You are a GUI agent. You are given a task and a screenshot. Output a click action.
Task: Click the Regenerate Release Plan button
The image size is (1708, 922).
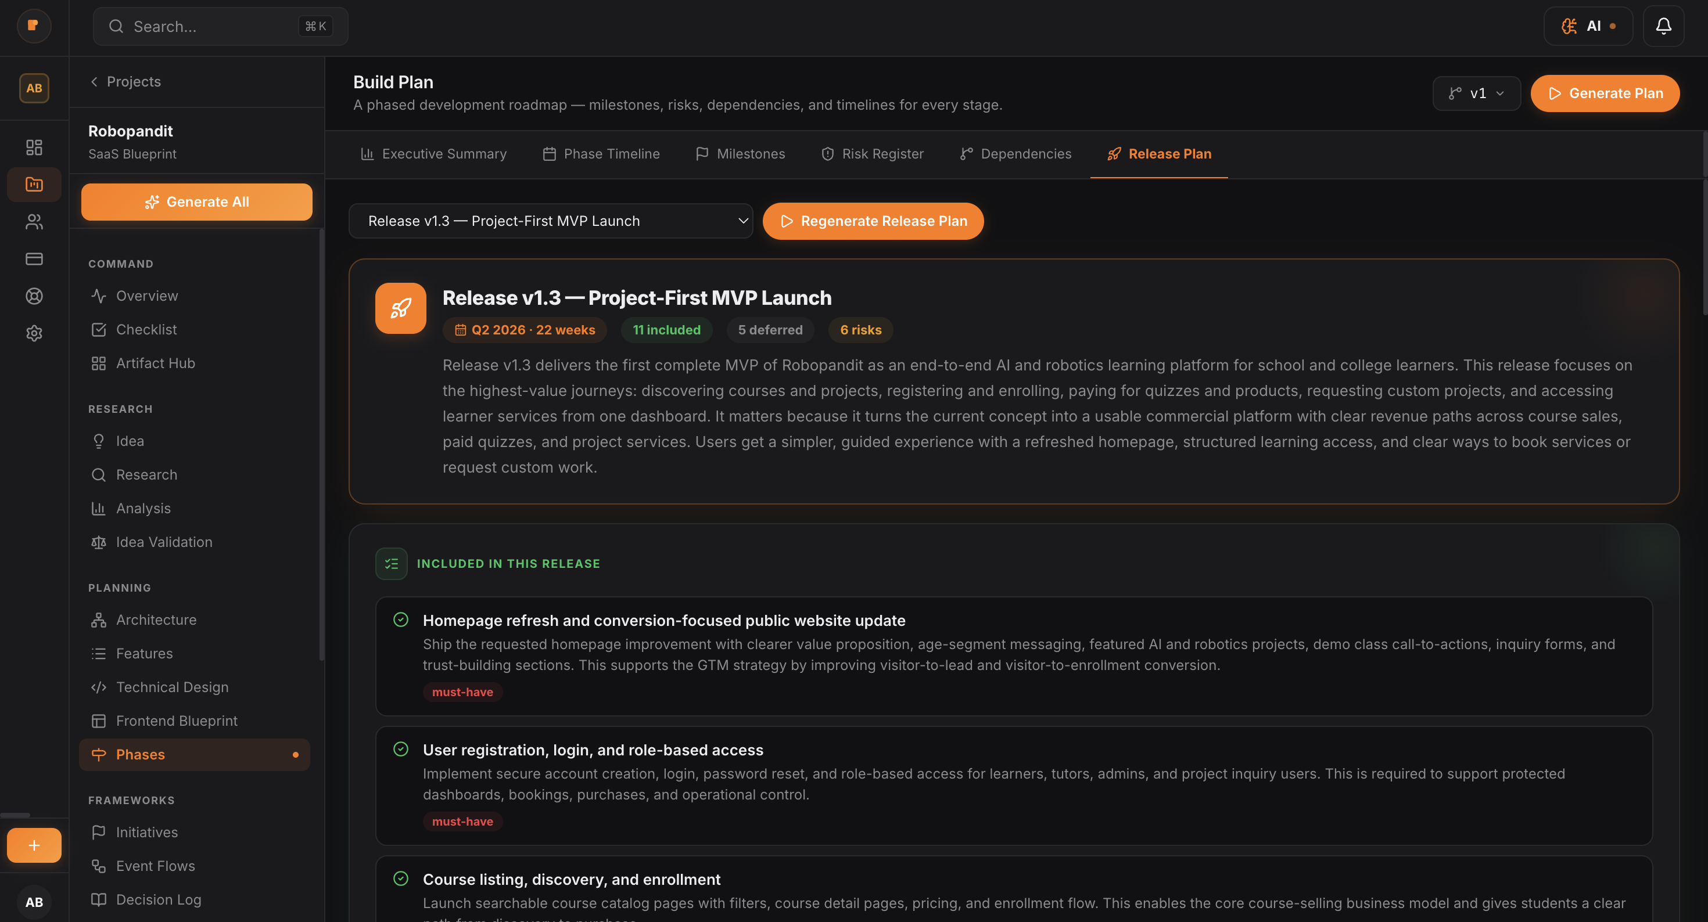point(873,221)
